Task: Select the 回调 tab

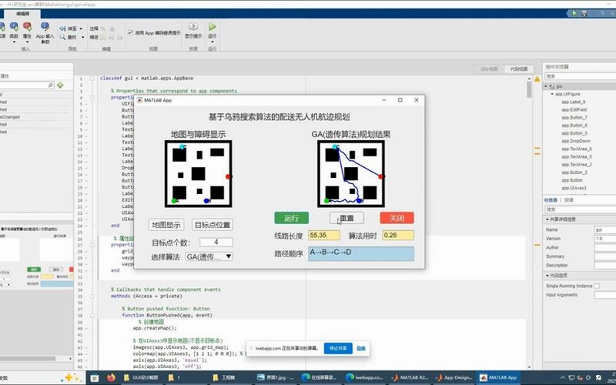Action: pyautogui.click(x=568, y=200)
